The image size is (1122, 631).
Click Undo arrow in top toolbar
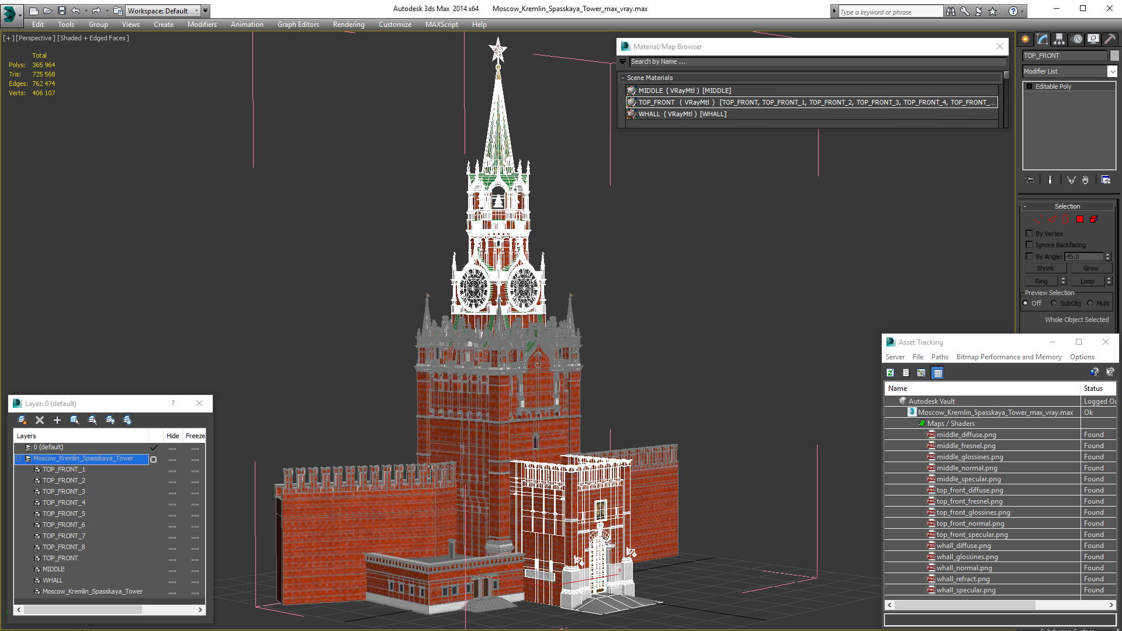tap(76, 11)
